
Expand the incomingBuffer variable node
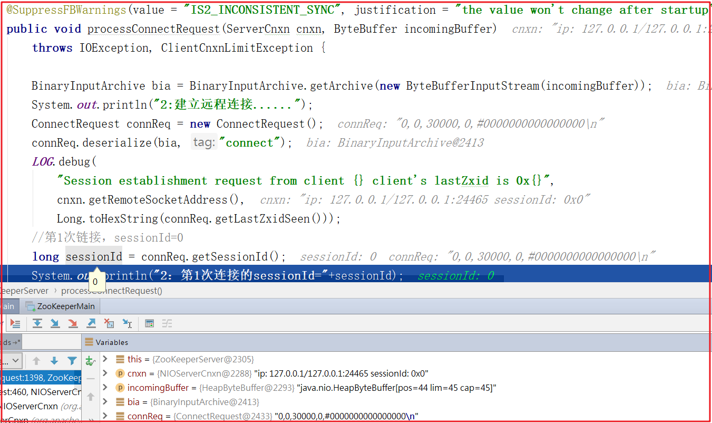105,388
